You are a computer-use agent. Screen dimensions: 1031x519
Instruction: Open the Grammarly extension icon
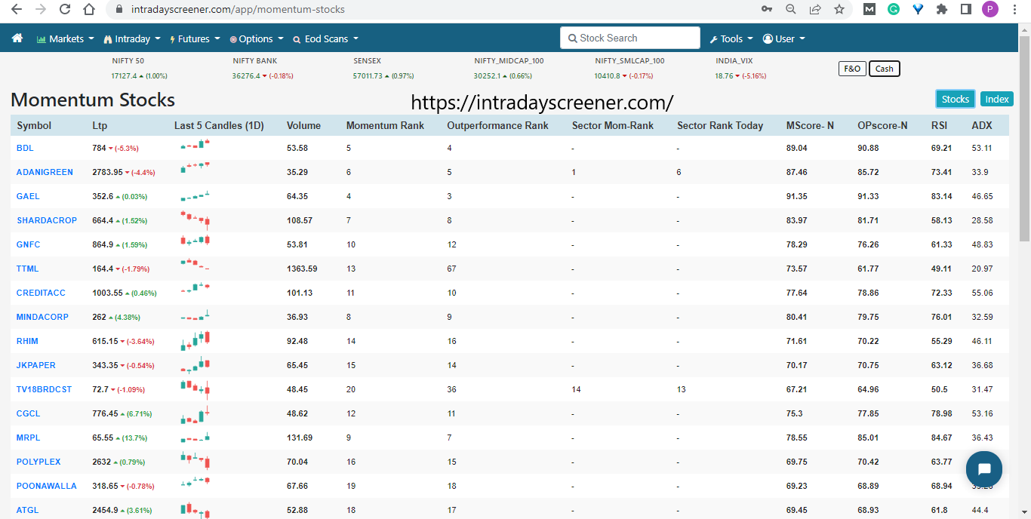click(x=893, y=10)
